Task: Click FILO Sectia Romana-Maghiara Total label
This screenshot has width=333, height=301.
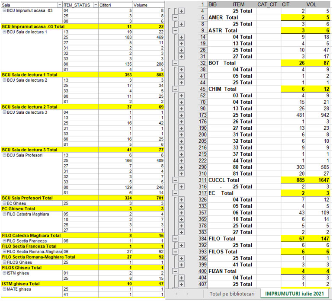Action: (38, 257)
